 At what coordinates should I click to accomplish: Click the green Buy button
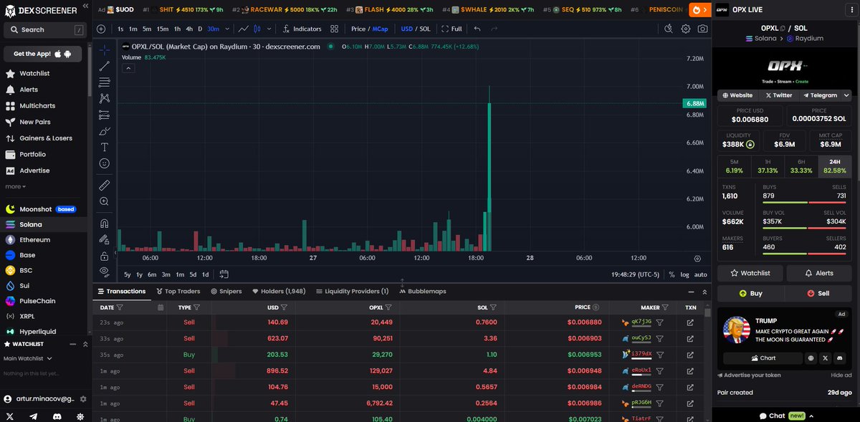click(x=750, y=293)
